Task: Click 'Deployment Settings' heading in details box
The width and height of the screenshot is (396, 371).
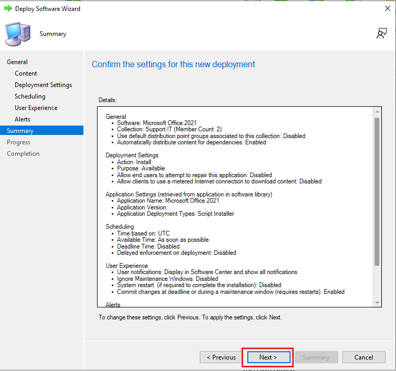Action: tap(132, 155)
